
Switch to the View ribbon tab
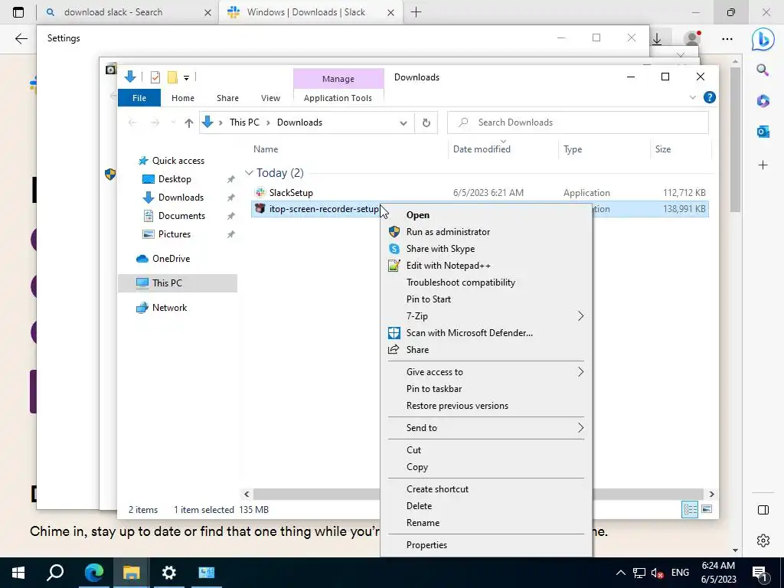(270, 98)
